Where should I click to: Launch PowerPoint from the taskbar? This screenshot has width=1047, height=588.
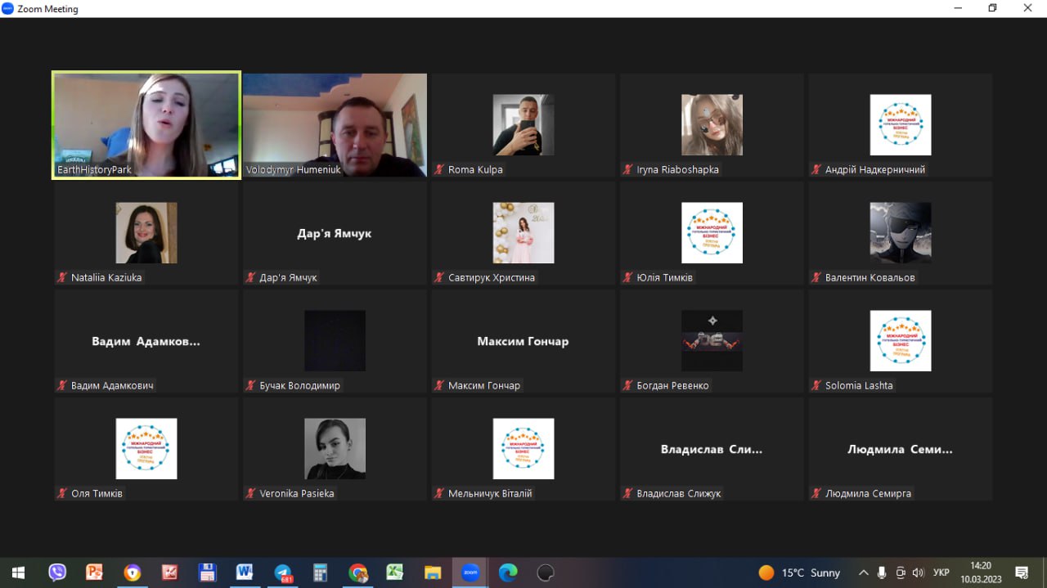(x=95, y=572)
